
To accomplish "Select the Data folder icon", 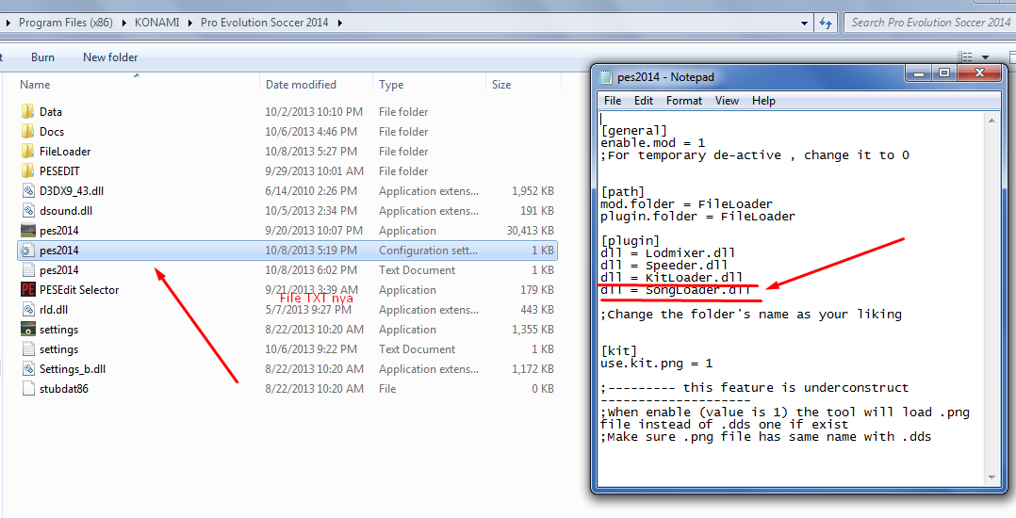I will click(x=28, y=111).
